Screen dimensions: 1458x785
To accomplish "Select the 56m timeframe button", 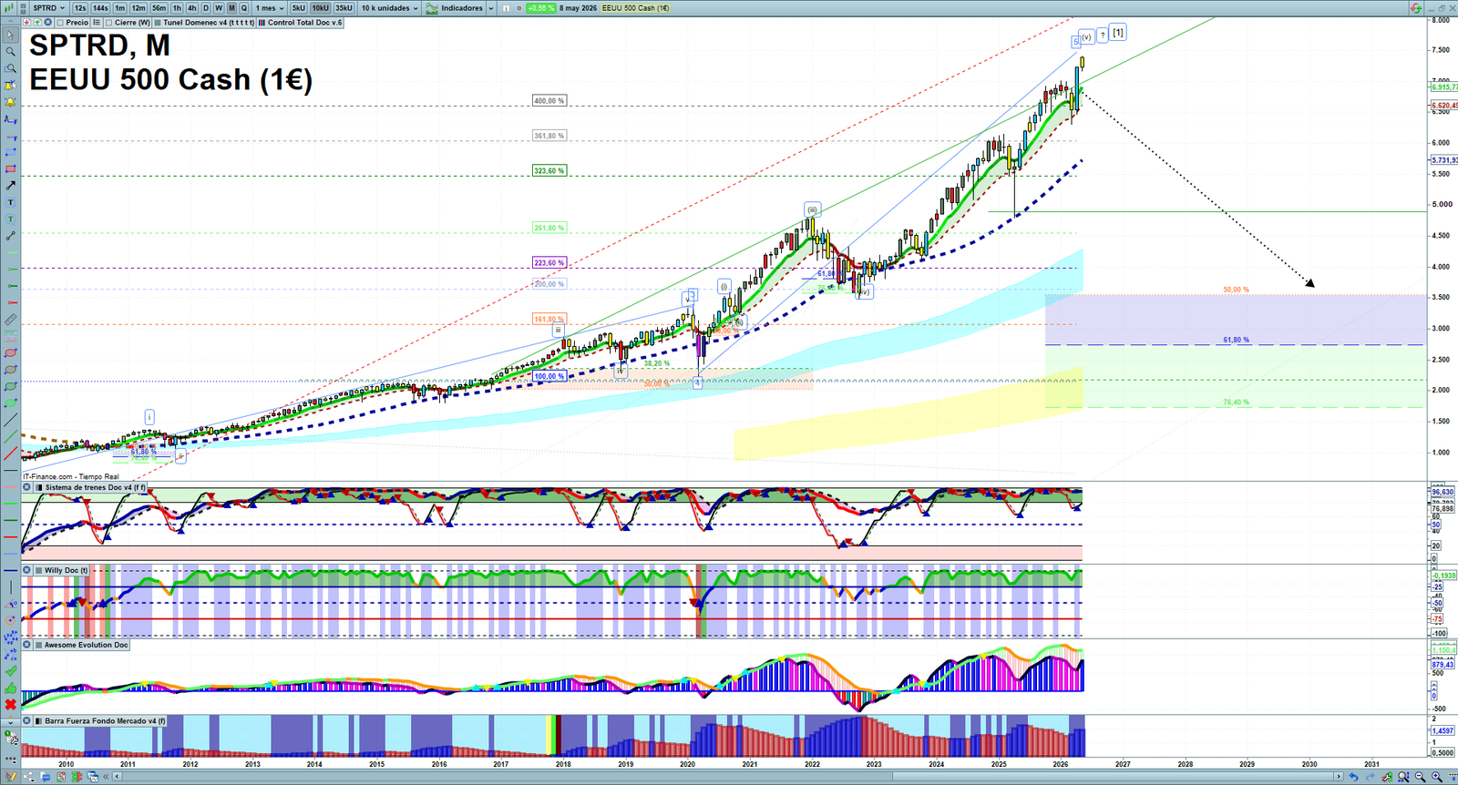I will point(159,8).
